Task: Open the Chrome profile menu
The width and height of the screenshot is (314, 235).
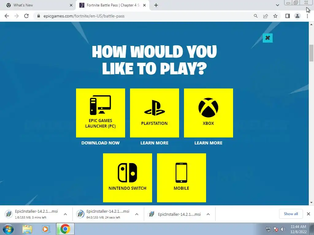Action: pos(297,16)
